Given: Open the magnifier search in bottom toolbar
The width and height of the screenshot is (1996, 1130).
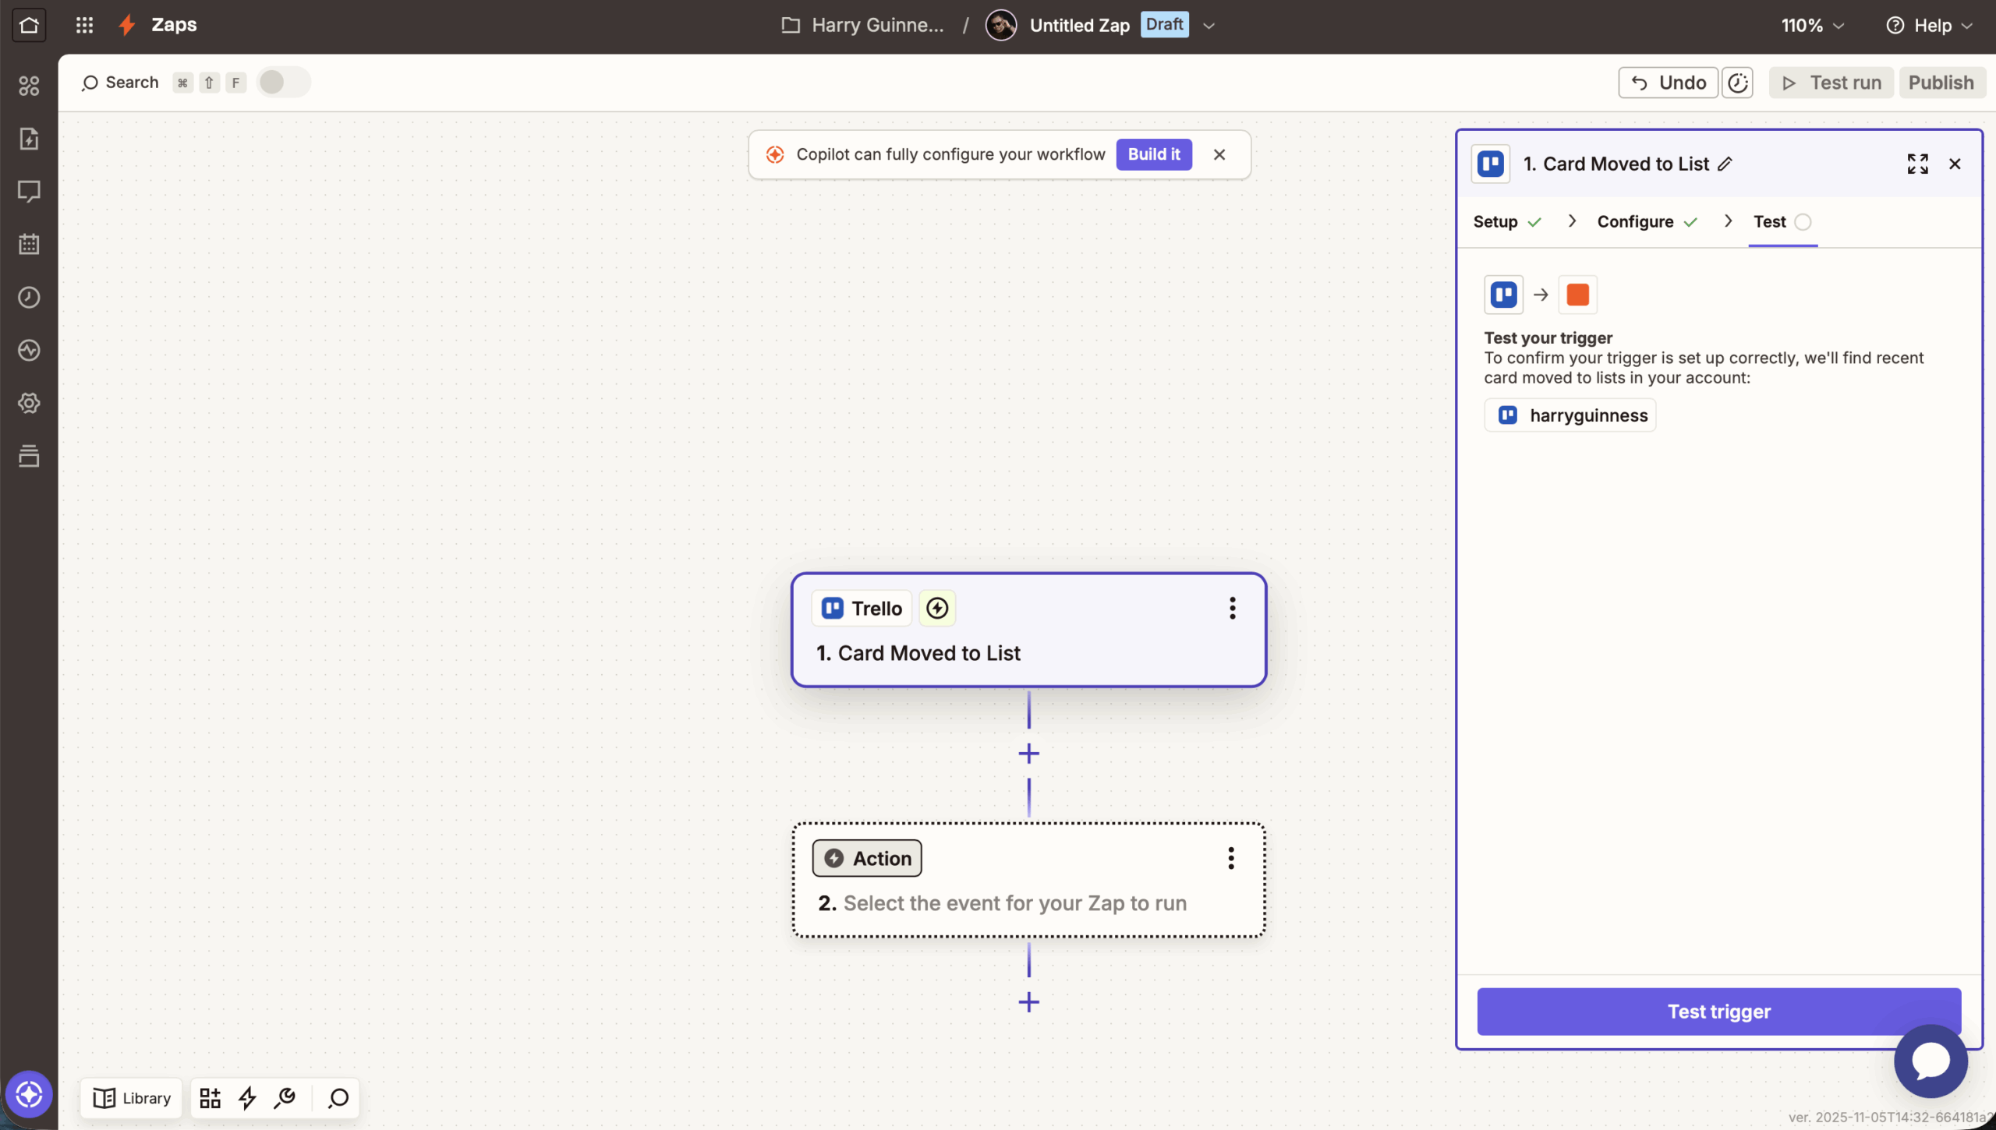Looking at the screenshot, I should tap(338, 1097).
